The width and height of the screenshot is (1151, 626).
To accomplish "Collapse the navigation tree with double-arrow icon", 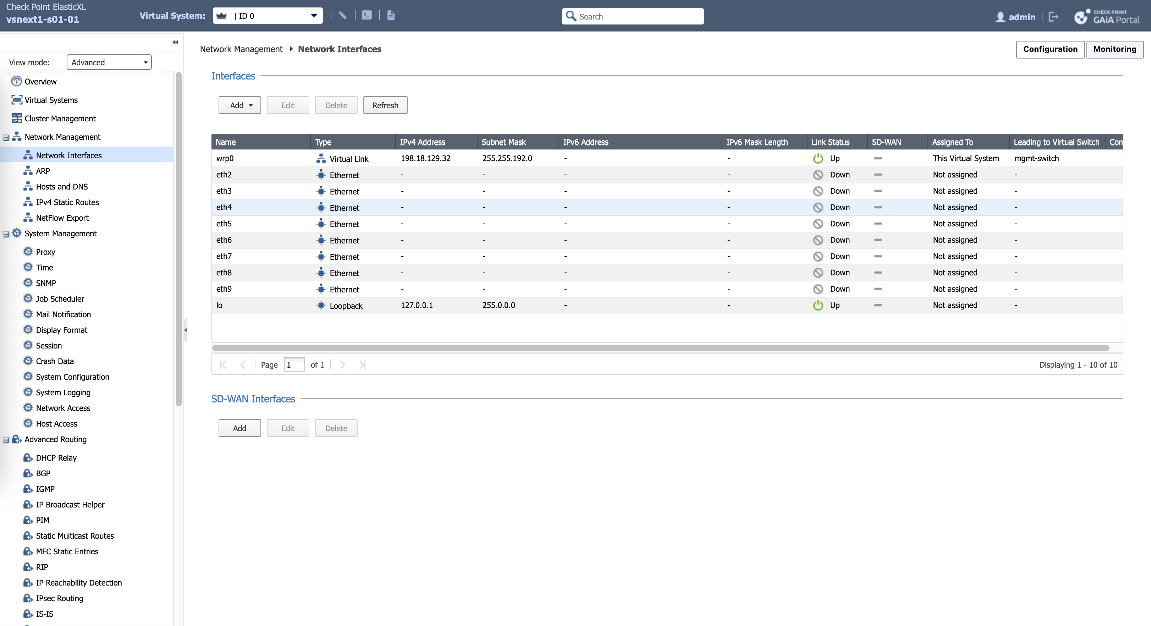I will (175, 42).
